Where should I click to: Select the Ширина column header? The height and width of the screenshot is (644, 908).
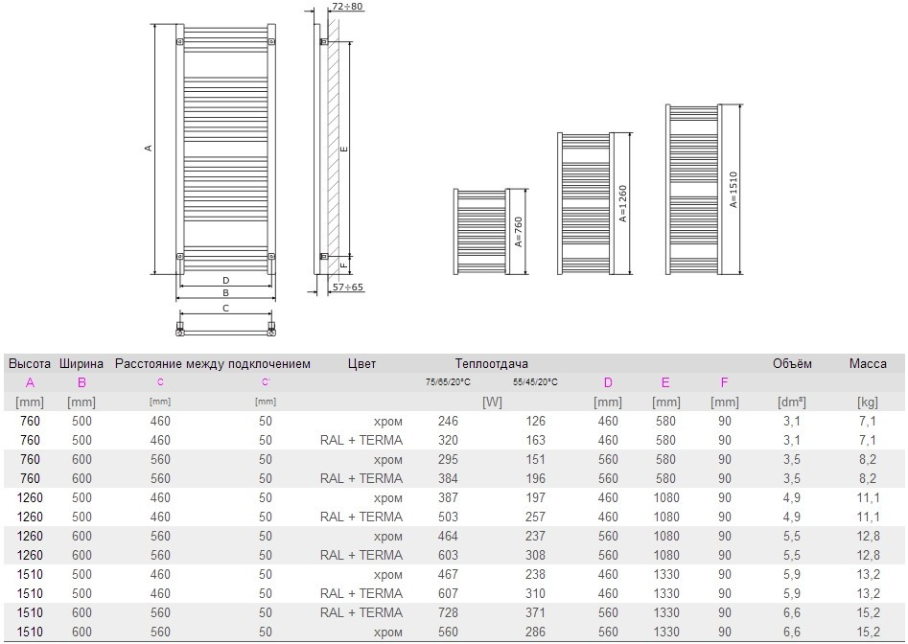tap(81, 364)
